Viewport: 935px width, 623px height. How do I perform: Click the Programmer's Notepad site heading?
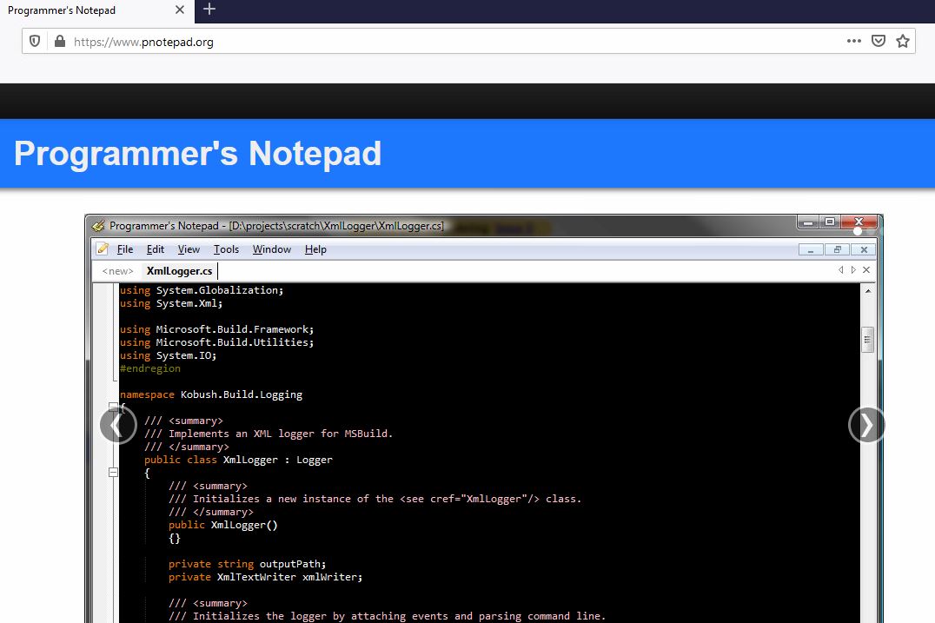[x=197, y=153]
